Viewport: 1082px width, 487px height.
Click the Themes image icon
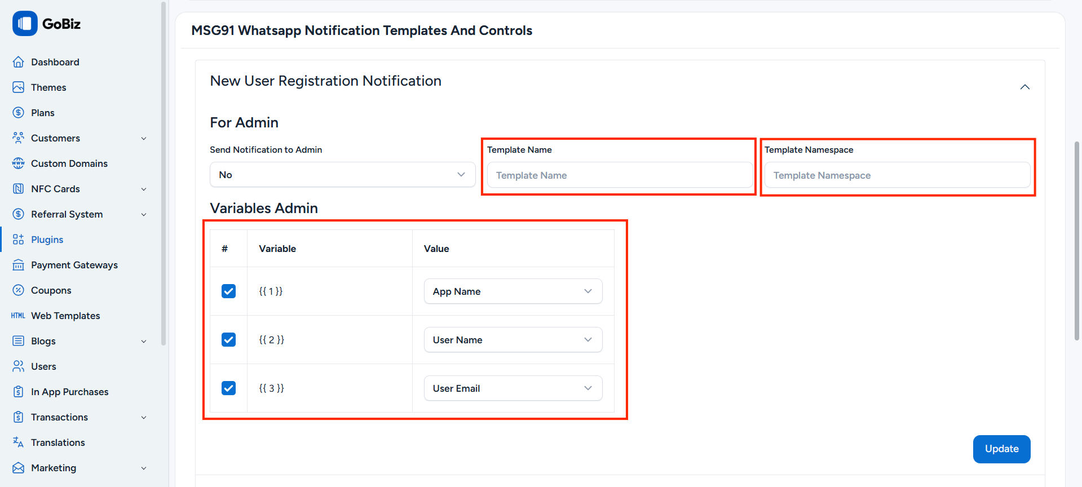[x=19, y=87]
